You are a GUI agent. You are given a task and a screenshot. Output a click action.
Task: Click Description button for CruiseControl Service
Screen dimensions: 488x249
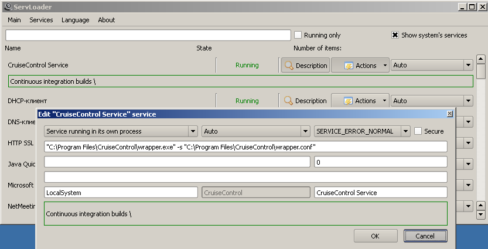(x=306, y=66)
